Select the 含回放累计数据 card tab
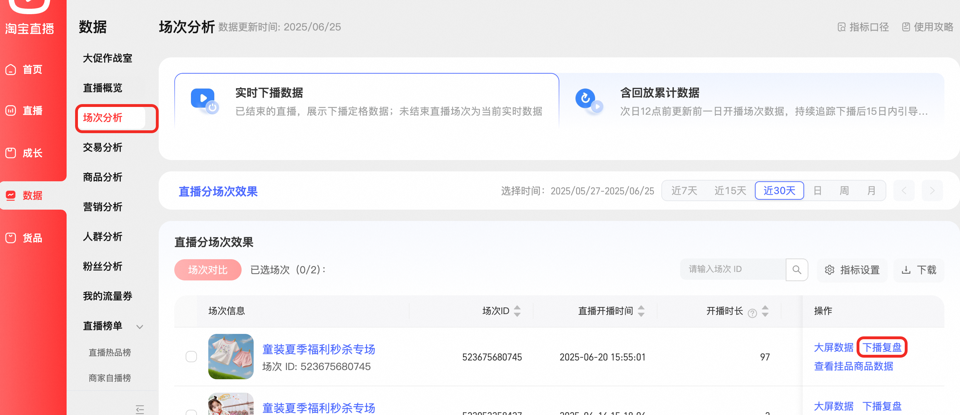 click(x=751, y=101)
